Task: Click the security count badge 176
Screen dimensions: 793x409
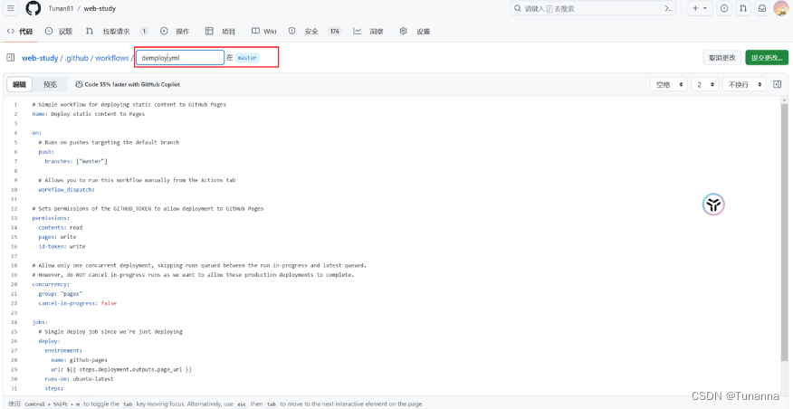Action: coord(334,32)
